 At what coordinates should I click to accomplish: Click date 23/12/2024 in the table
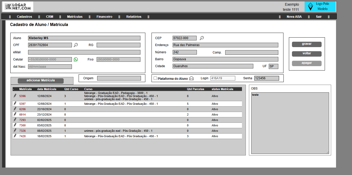44,115
